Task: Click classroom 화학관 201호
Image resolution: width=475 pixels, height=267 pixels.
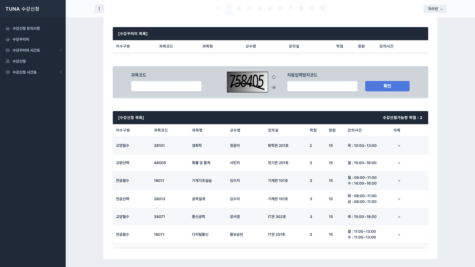Action: (278, 146)
